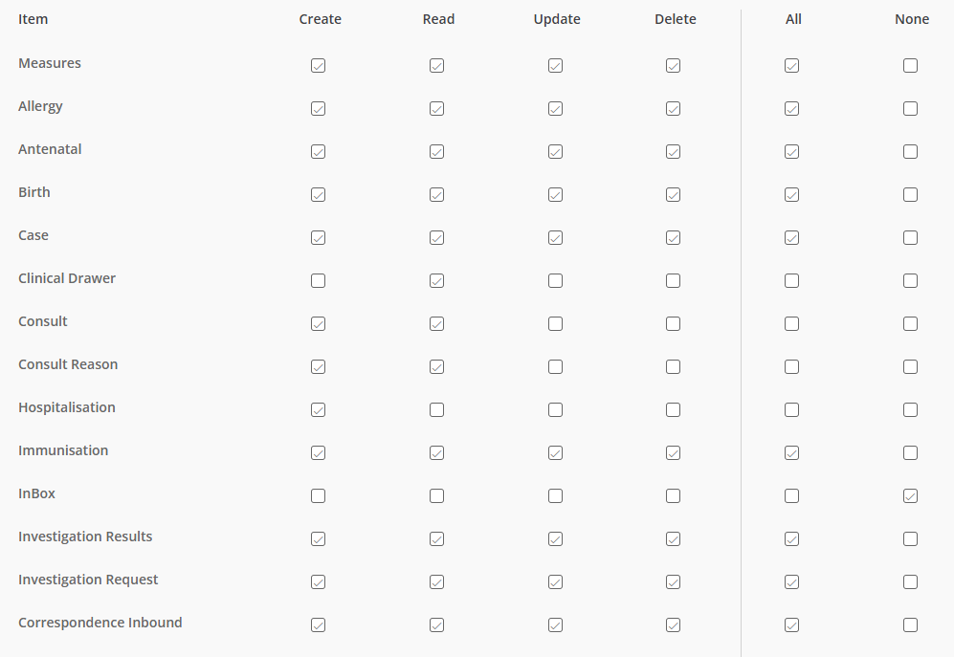
Task: Uncheck All for Correspondence Inbound
Action: click(791, 625)
